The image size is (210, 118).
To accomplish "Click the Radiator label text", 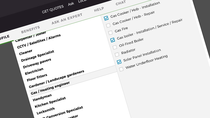I will click(x=128, y=51).
